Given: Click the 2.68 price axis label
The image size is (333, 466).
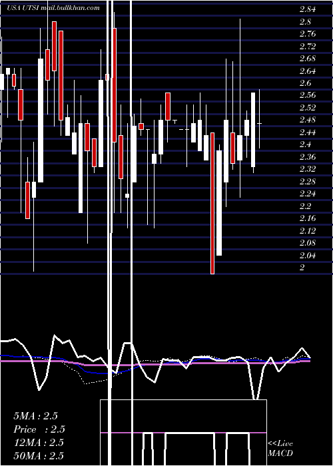Looking at the screenshot, I should point(308,59).
